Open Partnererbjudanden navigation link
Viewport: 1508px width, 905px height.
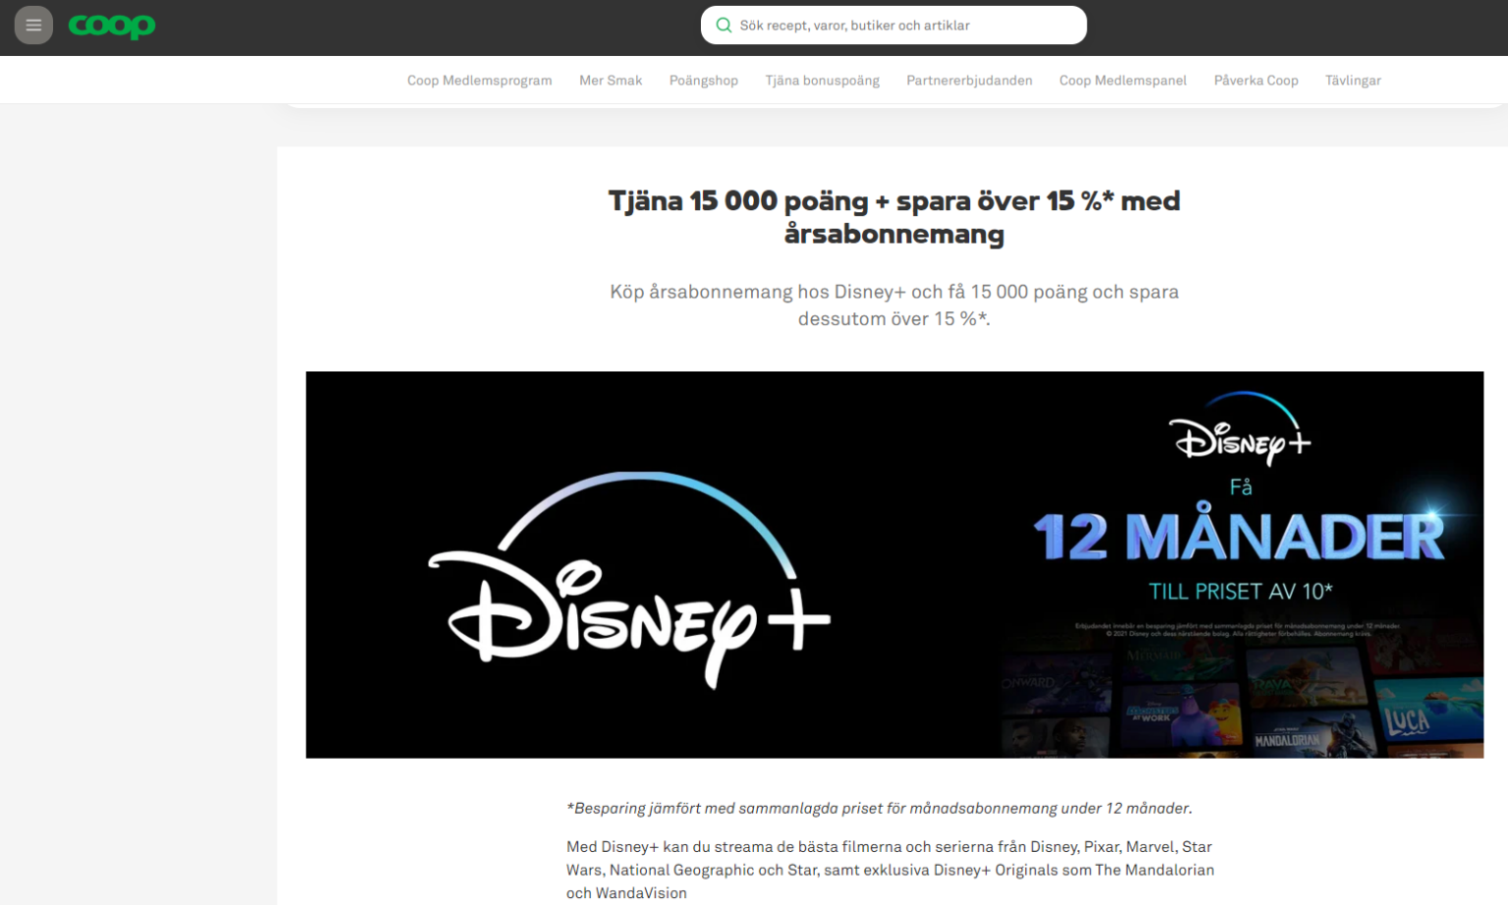(969, 80)
